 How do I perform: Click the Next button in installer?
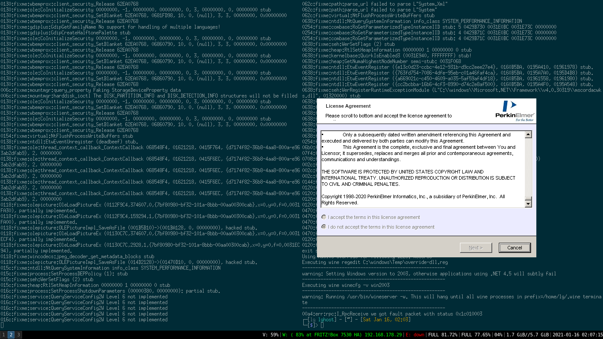point(476,248)
